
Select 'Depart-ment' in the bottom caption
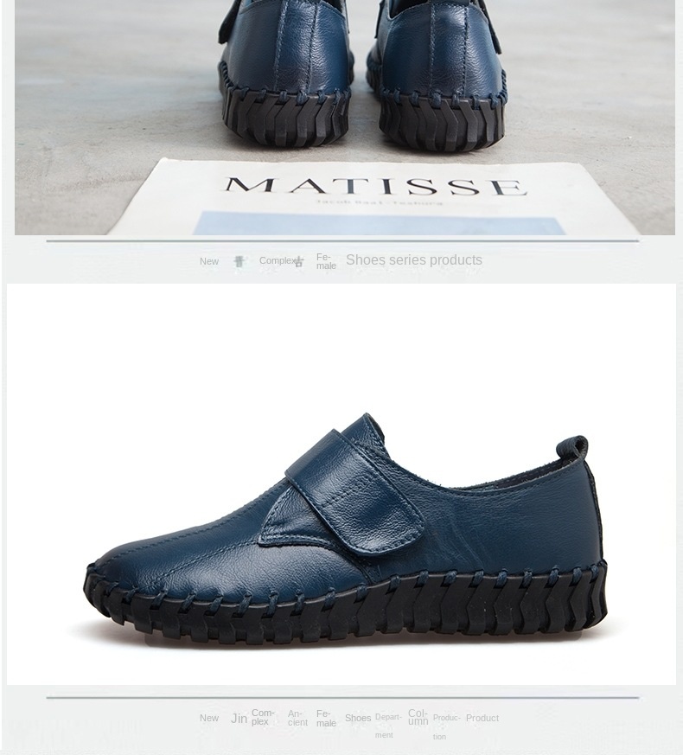pos(388,726)
